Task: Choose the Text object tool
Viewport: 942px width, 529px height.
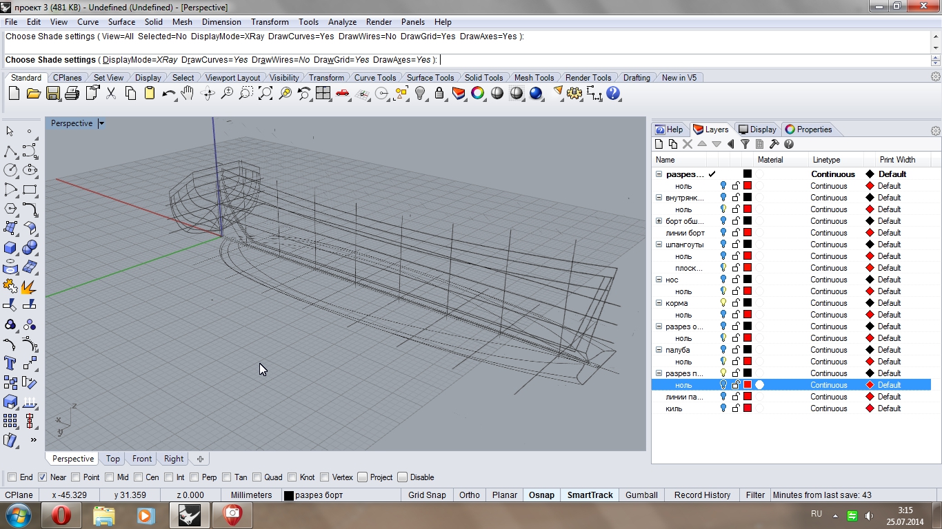Action: tap(10, 363)
